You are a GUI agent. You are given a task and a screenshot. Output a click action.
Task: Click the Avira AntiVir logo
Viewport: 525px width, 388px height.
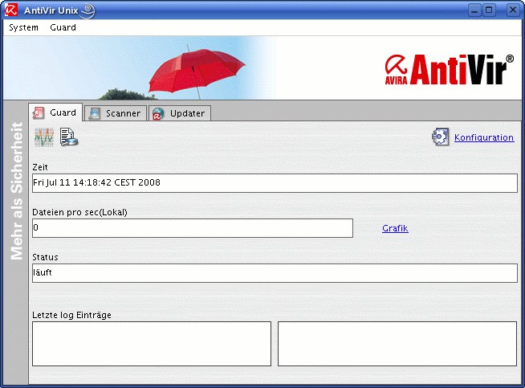click(x=449, y=69)
